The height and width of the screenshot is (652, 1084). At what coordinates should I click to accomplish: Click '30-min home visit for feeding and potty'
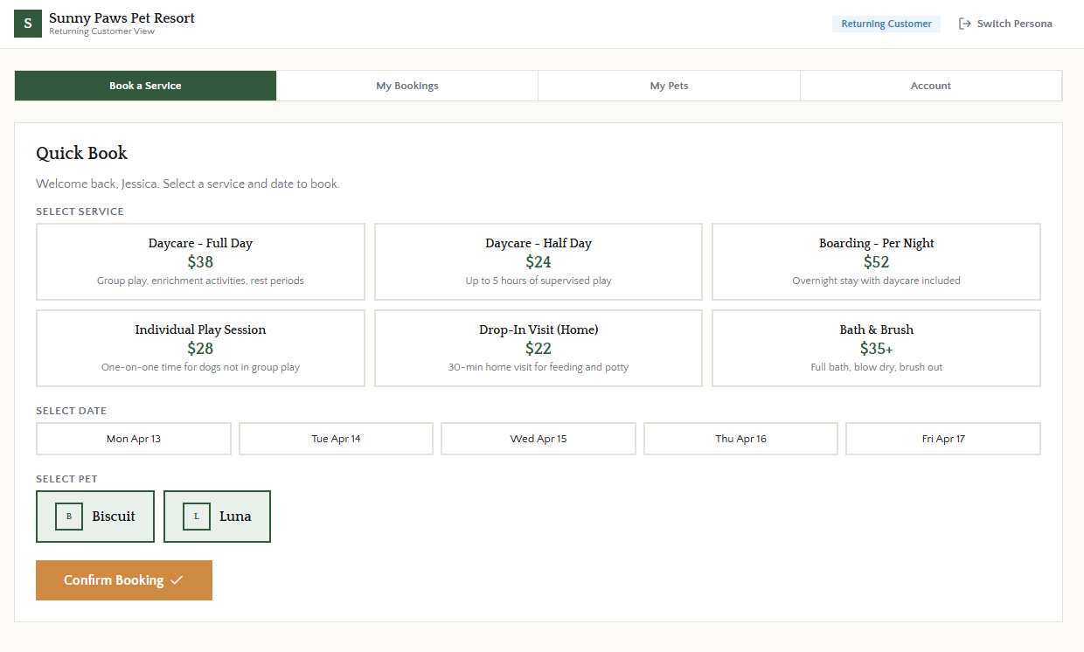[x=539, y=367]
